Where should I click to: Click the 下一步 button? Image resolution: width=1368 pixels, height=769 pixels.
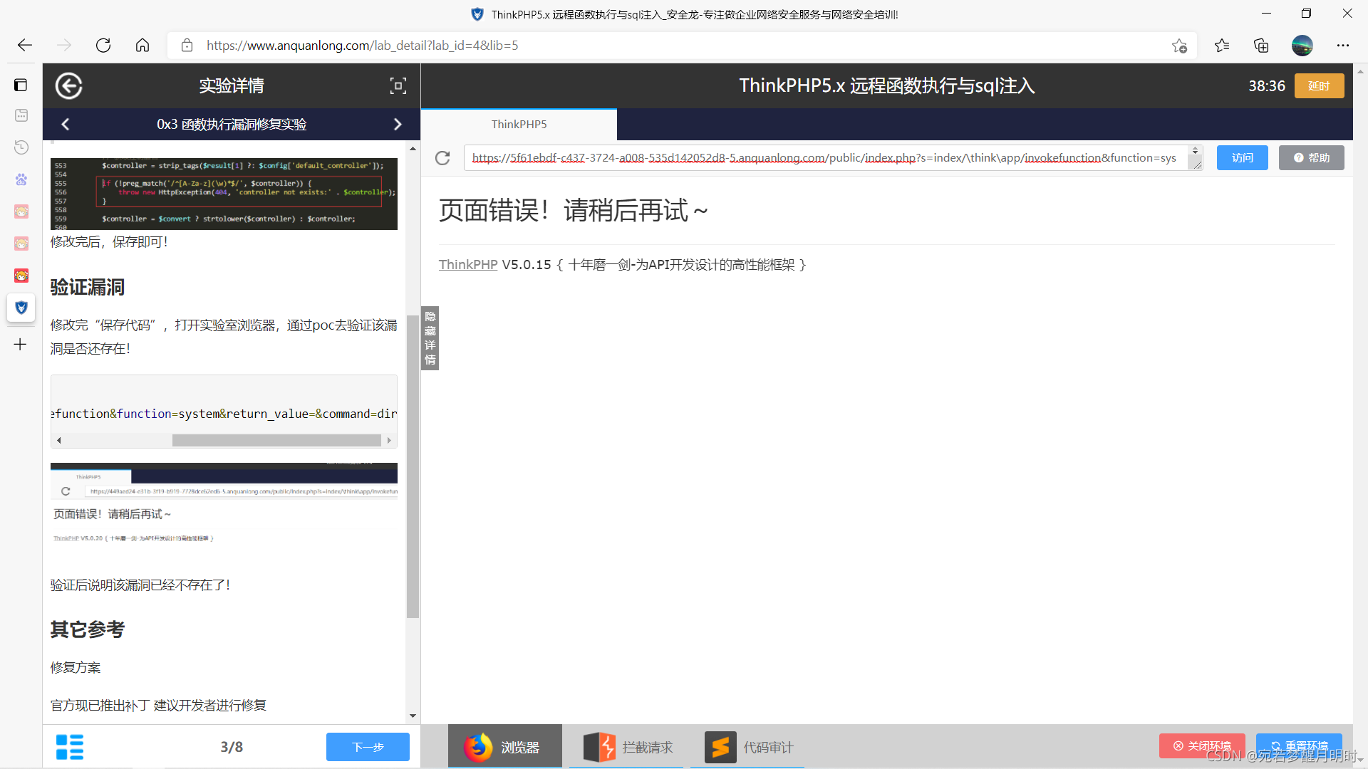(x=368, y=747)
